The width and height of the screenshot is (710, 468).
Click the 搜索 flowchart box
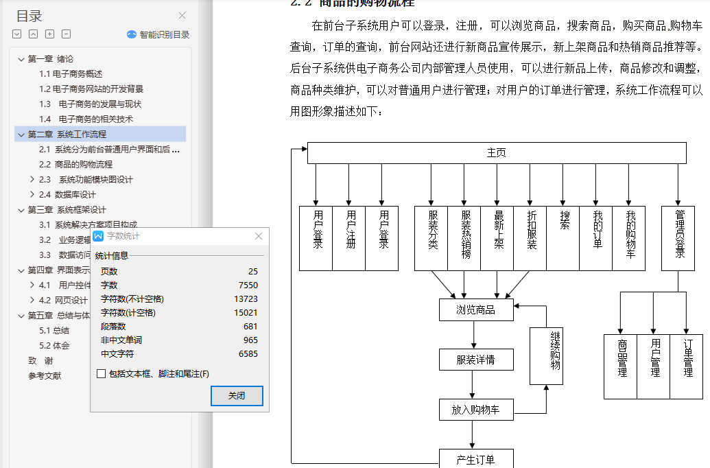tap(563, 238)
